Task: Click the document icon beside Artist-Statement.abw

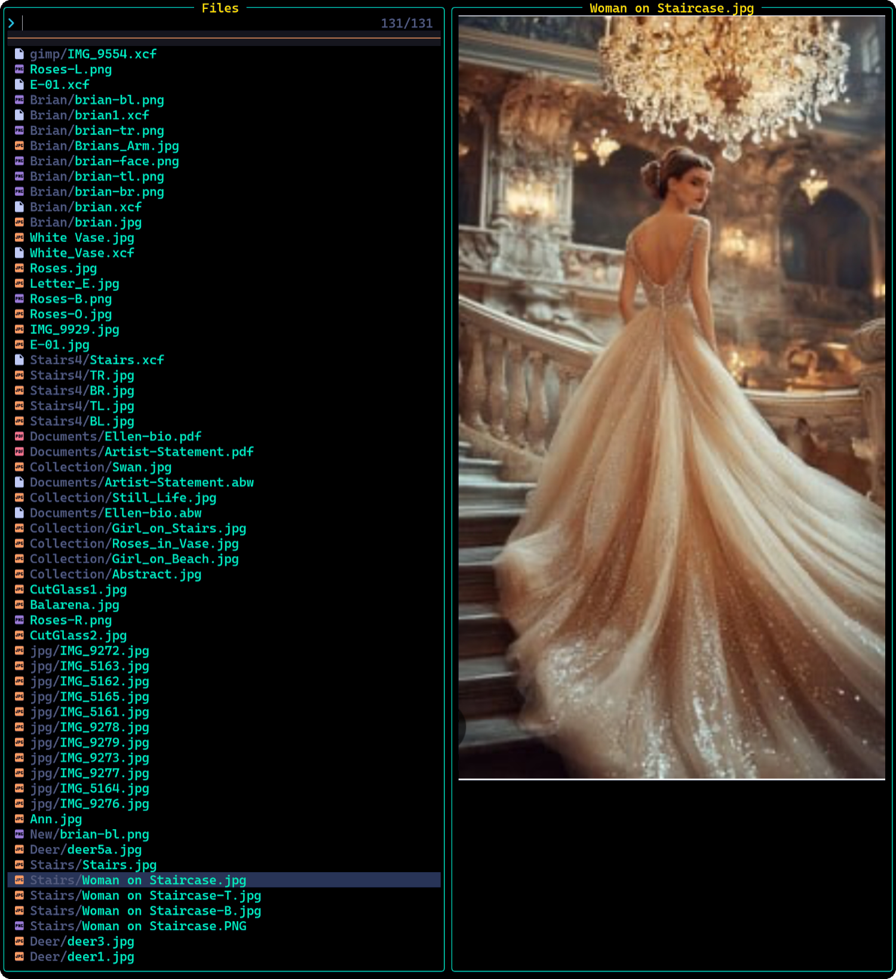Action: click(19, 482)
